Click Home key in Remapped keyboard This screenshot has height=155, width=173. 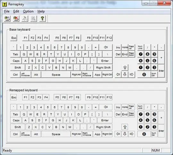point(125,107)
